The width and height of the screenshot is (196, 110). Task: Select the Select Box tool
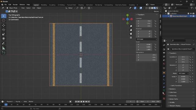pos(4,16)
